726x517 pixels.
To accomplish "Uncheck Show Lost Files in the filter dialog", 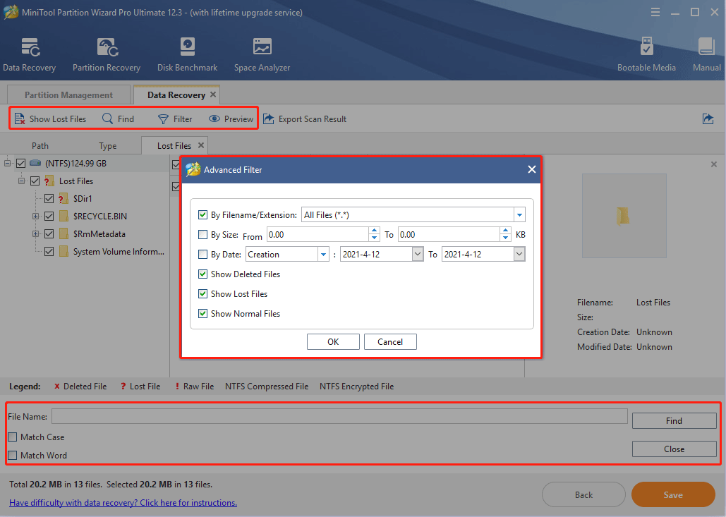I will coord(202,294).
